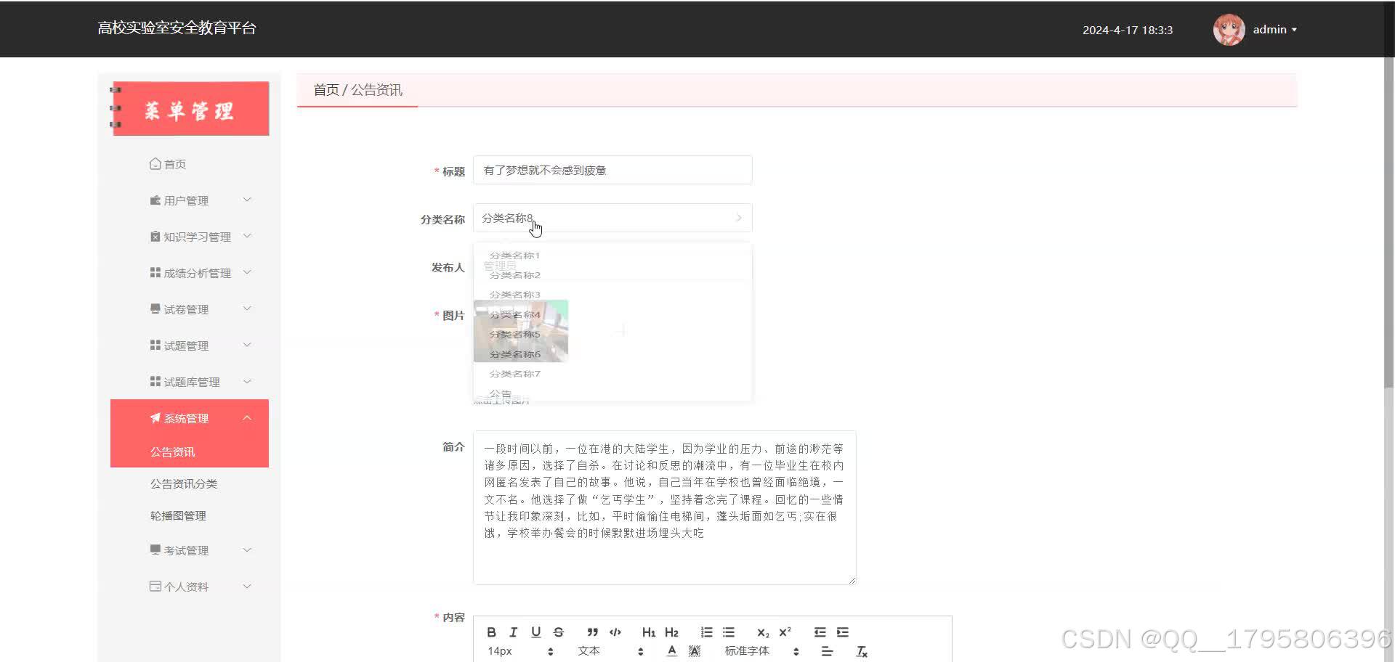Image resolution: width=1395 pixels, height=662 pixels.
Task: Expand the 试题库管理 menu
Action: click(x=190, y=382)
